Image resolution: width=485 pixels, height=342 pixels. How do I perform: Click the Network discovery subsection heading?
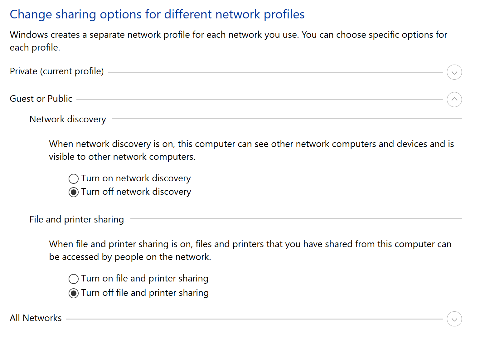pyautogui.click(x=68, y=119)
